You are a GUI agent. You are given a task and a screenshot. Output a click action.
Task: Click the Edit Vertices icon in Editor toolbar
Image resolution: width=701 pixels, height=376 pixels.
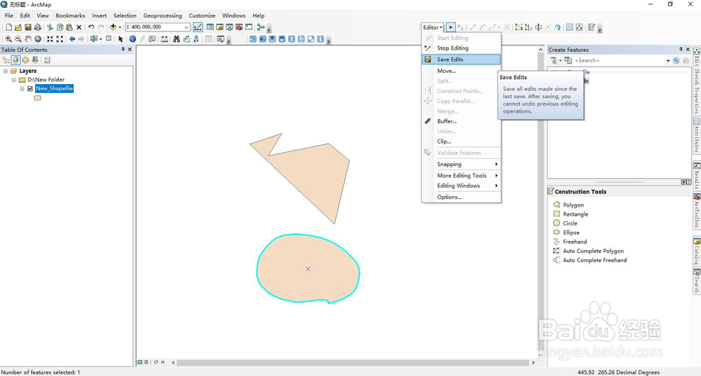pos(519,27)
